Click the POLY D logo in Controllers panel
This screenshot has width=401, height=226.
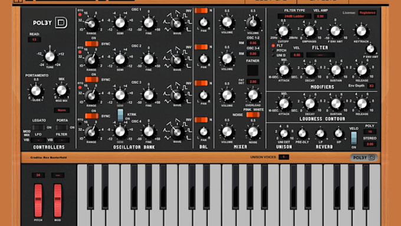pos(50,23)
